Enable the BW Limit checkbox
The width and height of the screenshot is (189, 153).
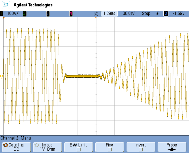[78, 150]
